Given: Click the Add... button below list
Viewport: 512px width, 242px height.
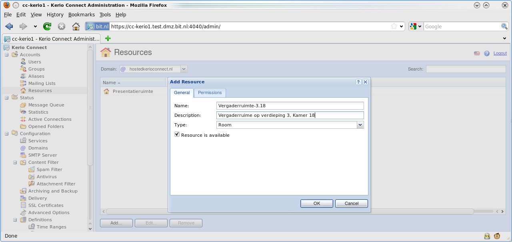Looking at the screenshot, I should click(x=116, y=223).
